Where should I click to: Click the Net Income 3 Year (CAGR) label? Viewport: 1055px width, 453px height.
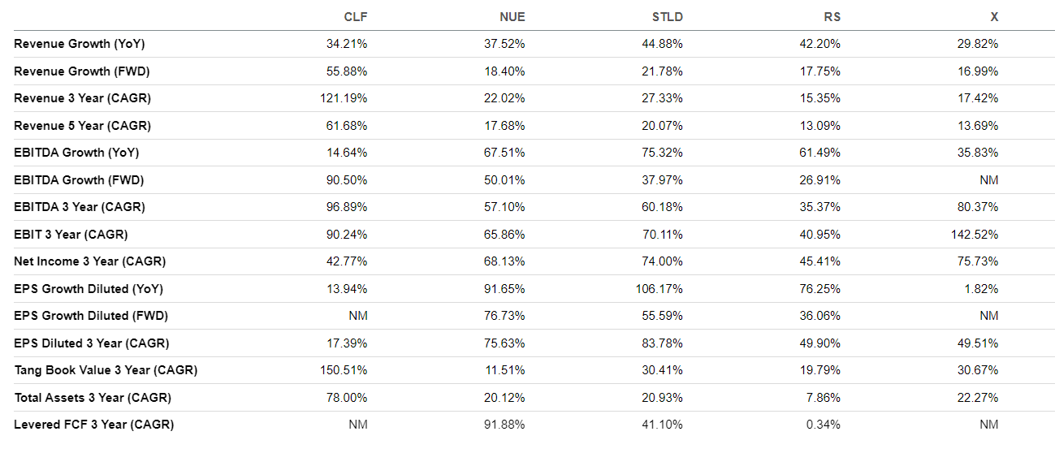tap(89, 261)
